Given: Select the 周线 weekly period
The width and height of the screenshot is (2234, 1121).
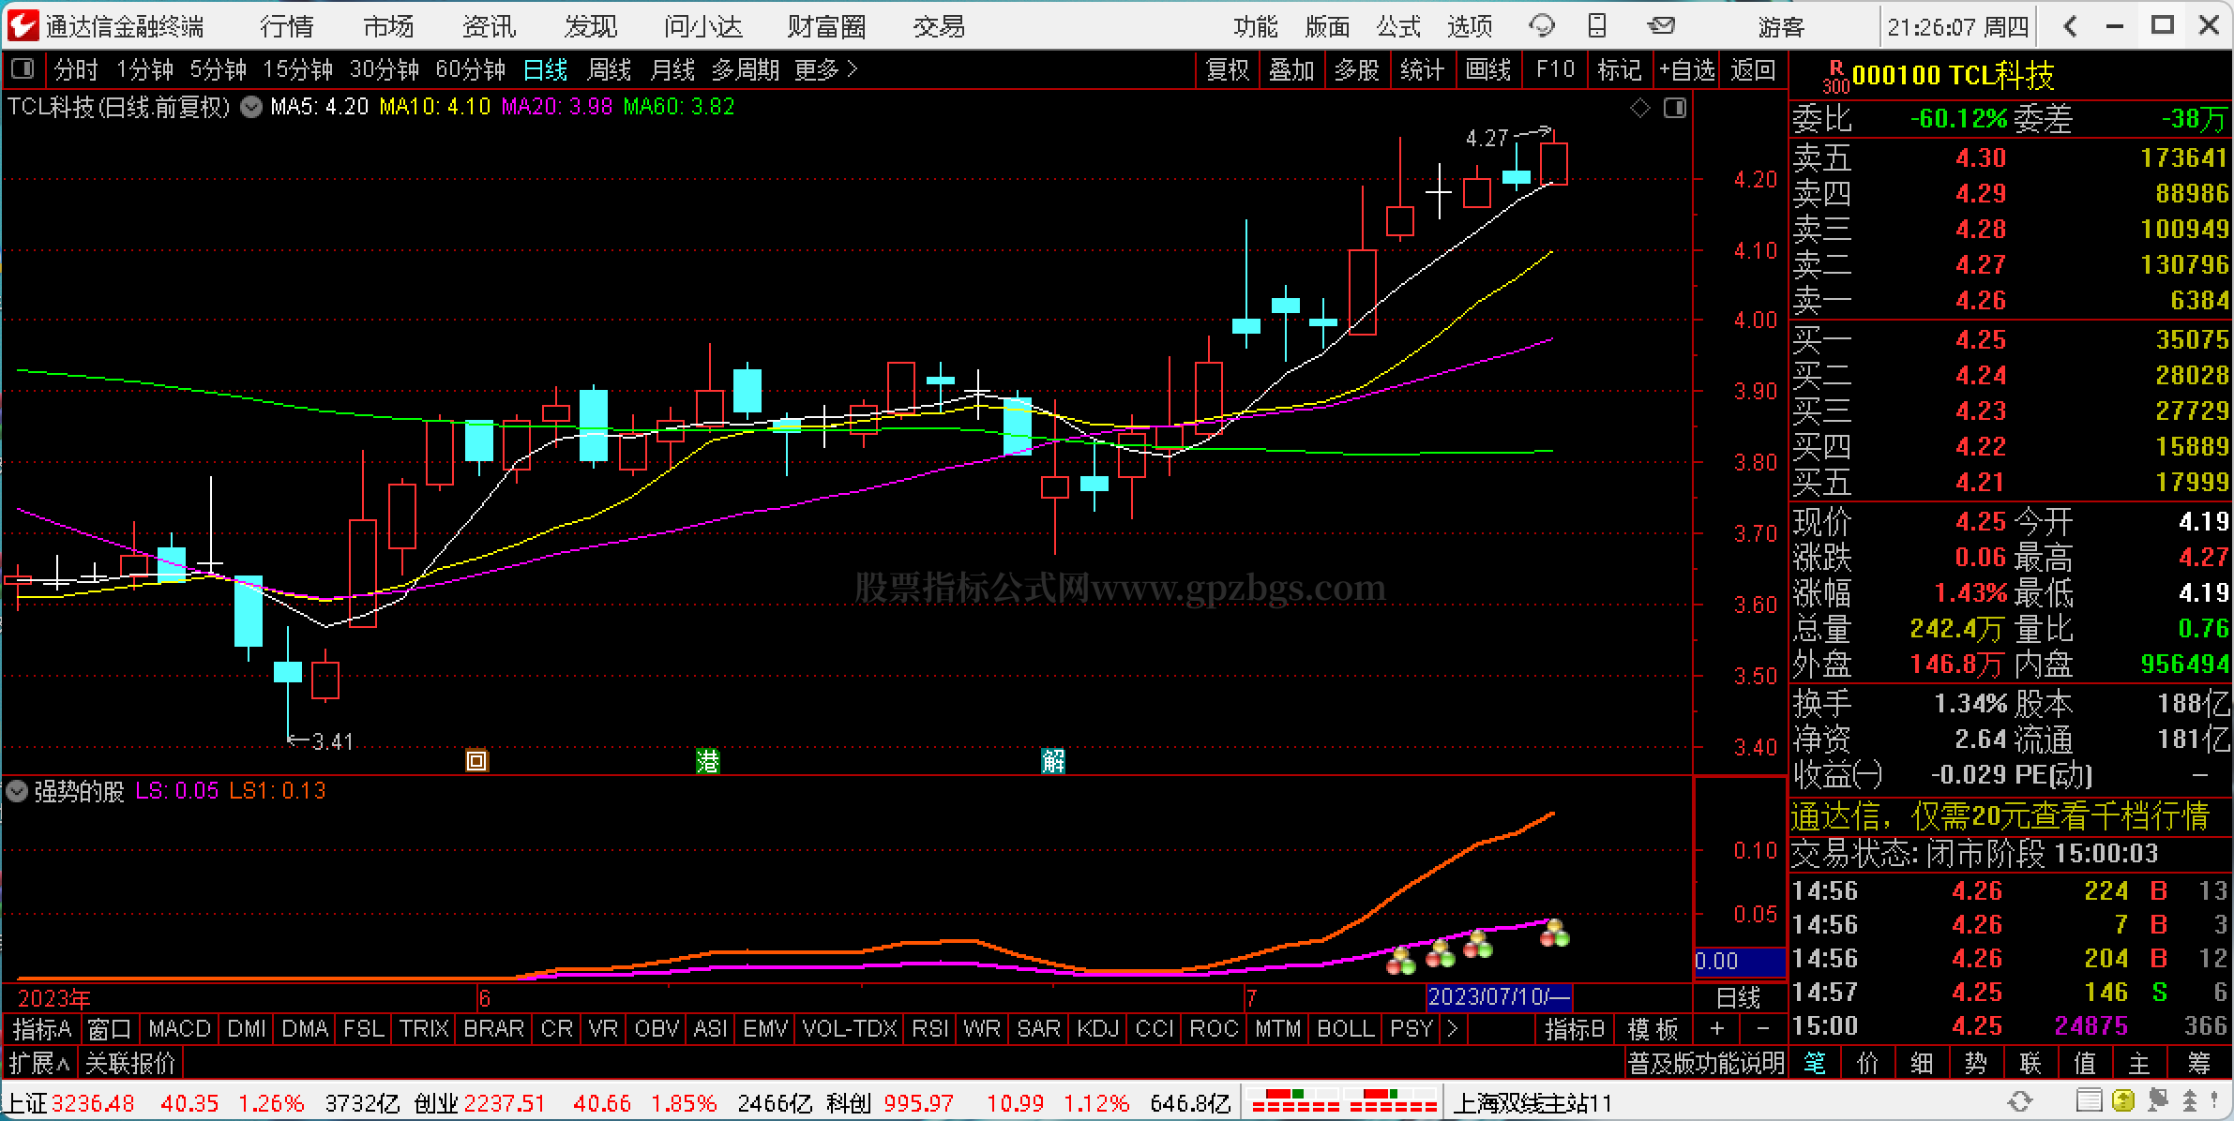Looking at the screenshot, I should coord(609,69).
